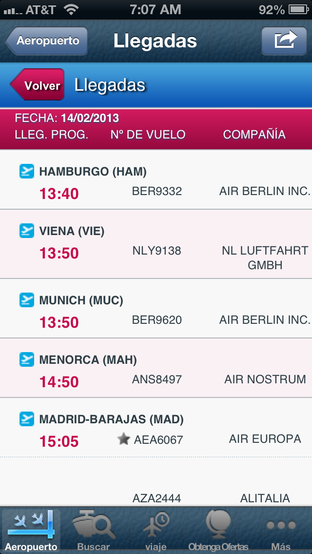Screen dimensions: 312x554
Task: Open flight ANS8497 Air Nostrum details
Action: [156, 368]
